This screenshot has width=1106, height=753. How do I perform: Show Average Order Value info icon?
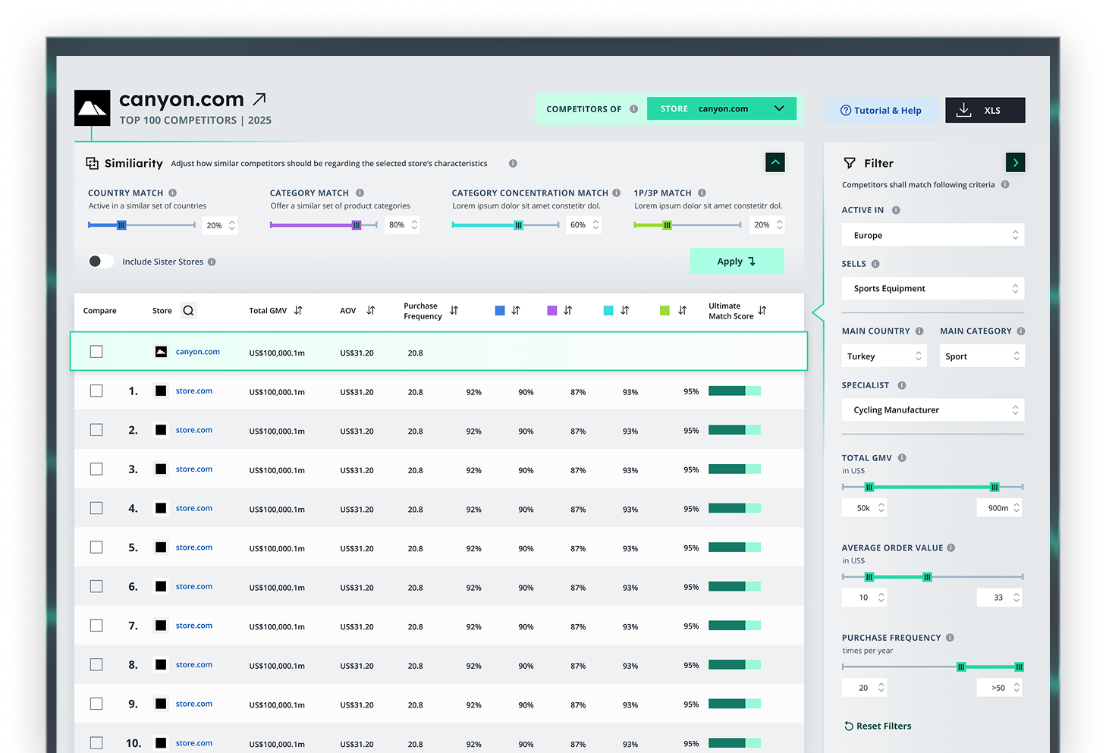click(x=951, y=547)
